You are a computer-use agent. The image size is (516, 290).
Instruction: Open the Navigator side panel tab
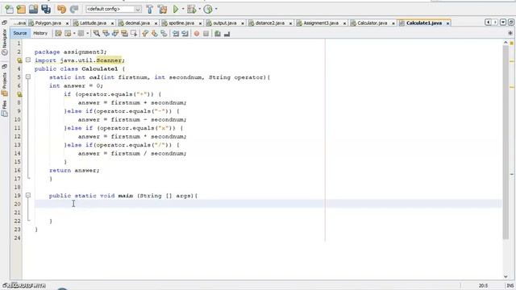(4, 42)
